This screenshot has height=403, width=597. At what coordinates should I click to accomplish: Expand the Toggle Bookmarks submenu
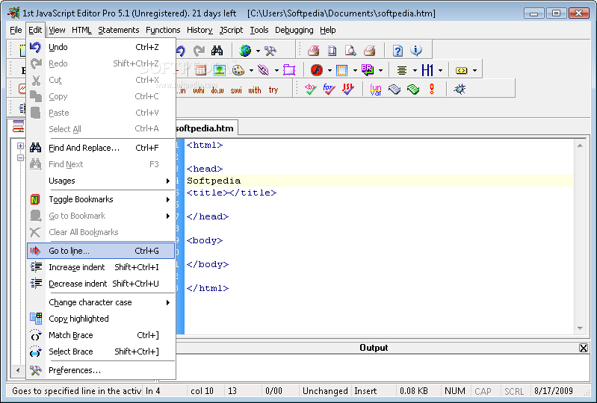(x=101, y=199)
